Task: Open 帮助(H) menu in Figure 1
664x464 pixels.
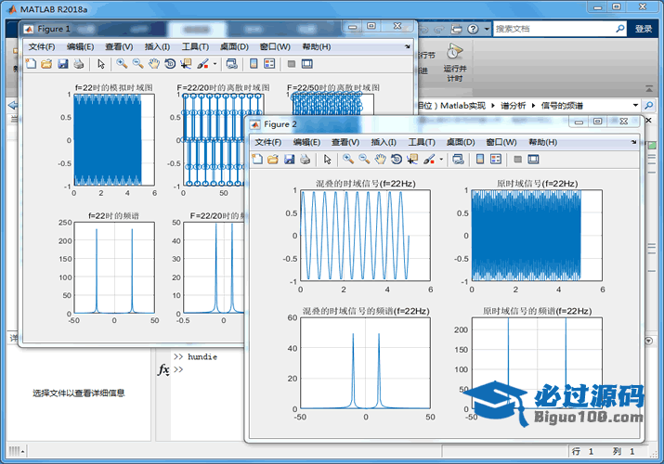Action: click(x=317, y=46)
